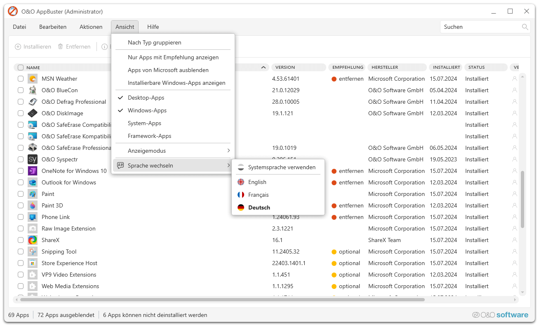The image size is (539, 326).
Task: Choose Apps von Microsoft ausblenden
Action: pos(172,70)
